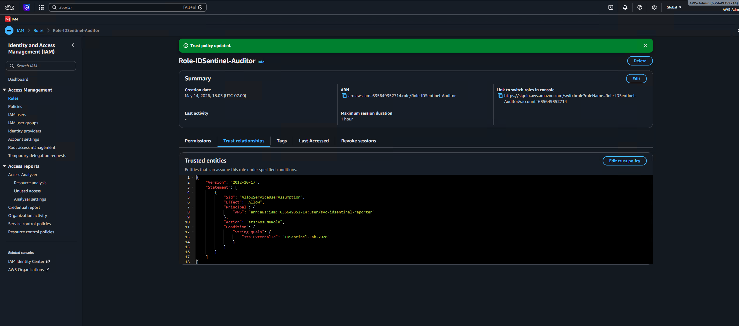Open Roles in the side navigation
This screenshot has width=739, height=326.
(13, 98)
